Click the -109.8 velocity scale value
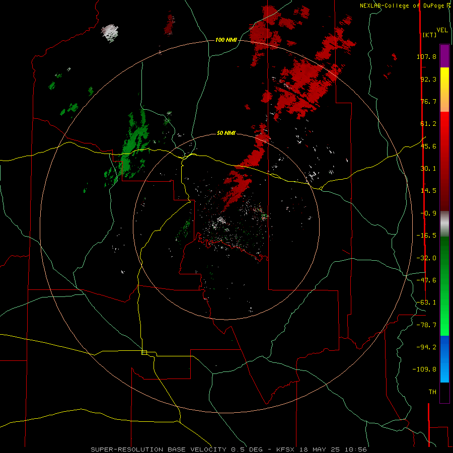This screenshot has height=453, width=453. 425,369
